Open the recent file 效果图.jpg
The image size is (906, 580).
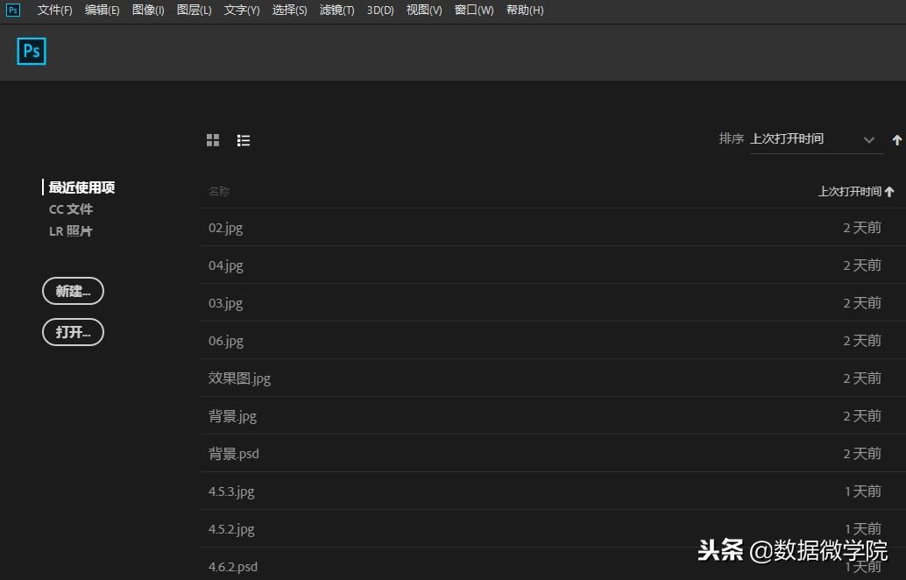tap(238, 378)
